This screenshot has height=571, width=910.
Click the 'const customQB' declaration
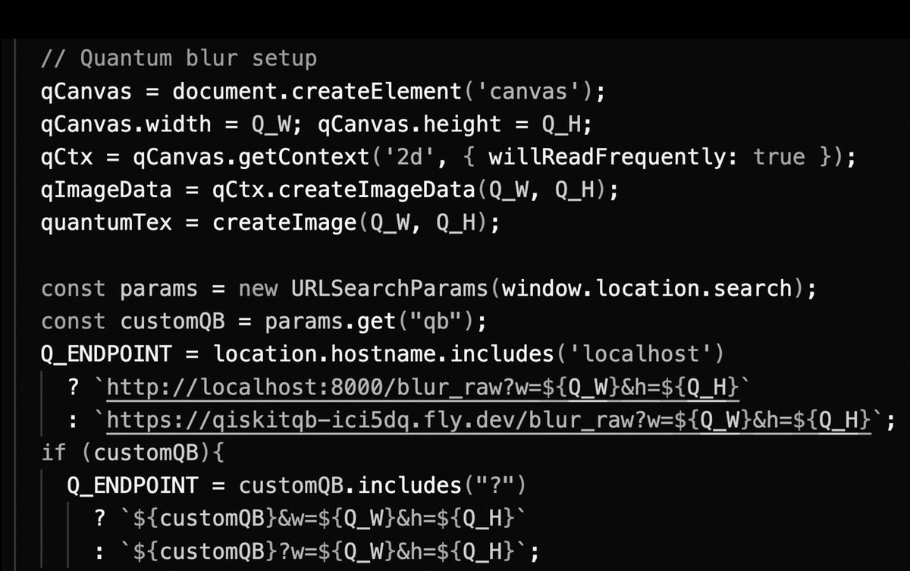133,322
